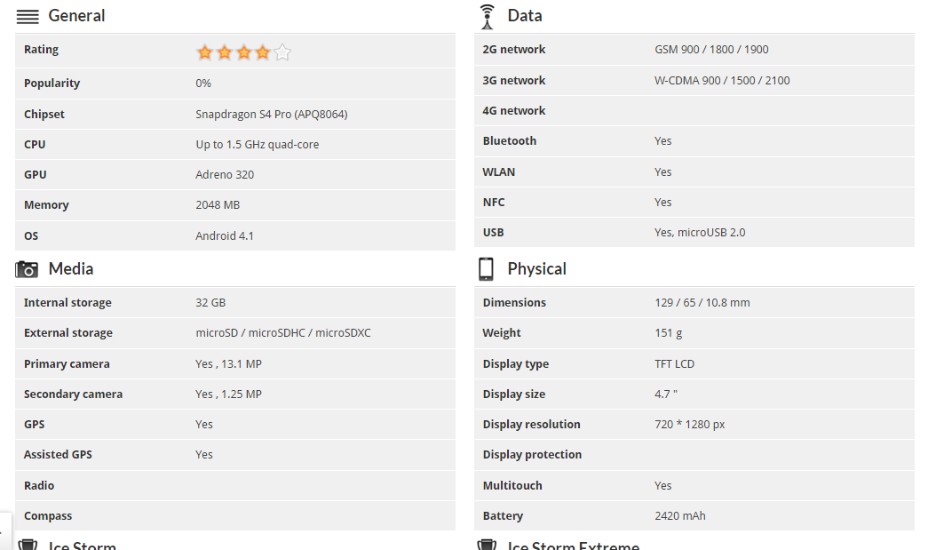This screenshot has width=928, height=550.
Task: Click the Physical smartphone icon
Action: [x=486, y=268]
